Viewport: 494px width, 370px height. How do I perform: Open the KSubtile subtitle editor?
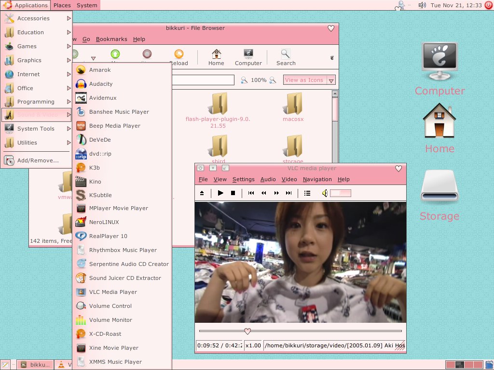[122, 195]
